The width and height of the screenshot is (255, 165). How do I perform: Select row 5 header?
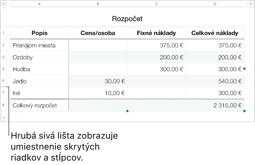[3, 81]
